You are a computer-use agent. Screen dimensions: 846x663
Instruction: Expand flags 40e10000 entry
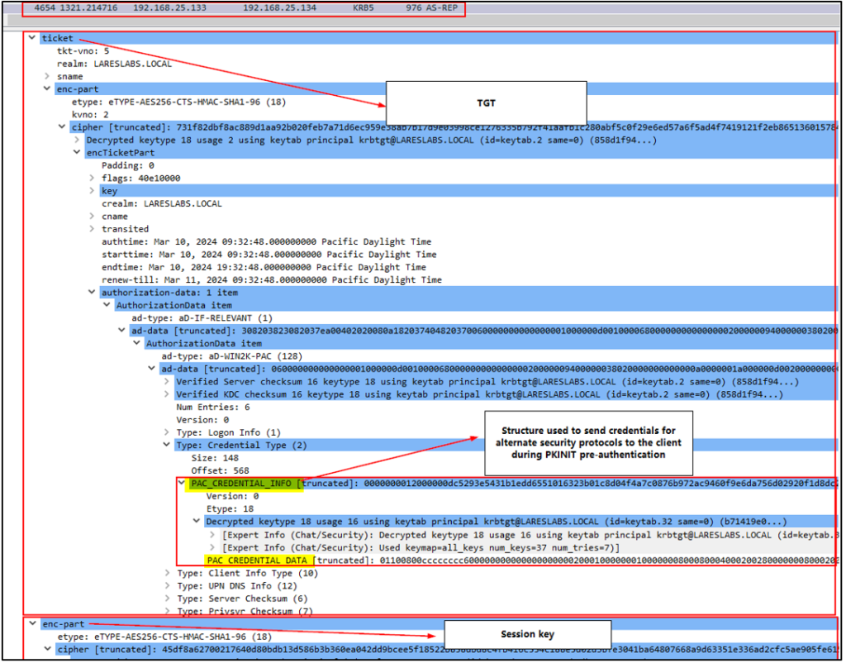point(92,178)
